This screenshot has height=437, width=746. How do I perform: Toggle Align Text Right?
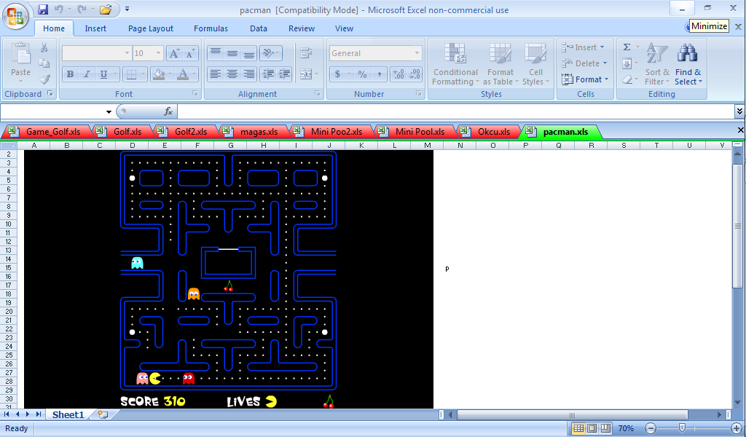click(249, 74)
